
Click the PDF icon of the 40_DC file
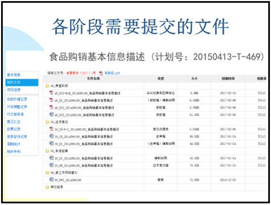click(51, 100)
